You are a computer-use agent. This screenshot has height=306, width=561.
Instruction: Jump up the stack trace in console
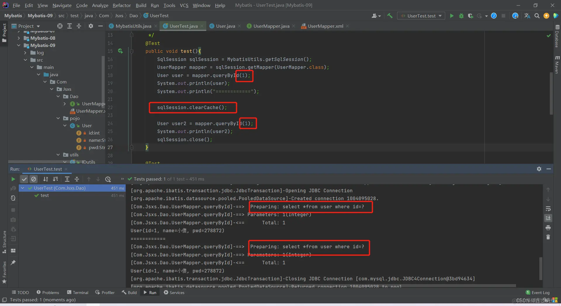(x=548, y=190)
